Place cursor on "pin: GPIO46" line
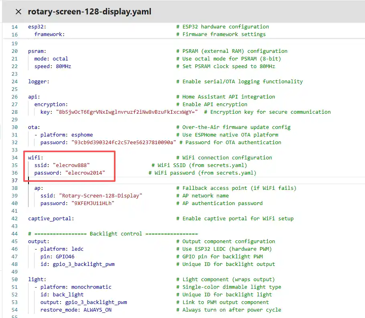The height and width of the screenshot is (318, 365). coord(57,256)
